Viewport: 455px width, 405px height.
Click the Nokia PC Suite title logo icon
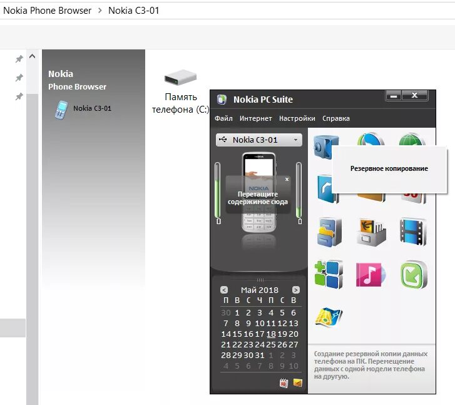coord(222,100)
